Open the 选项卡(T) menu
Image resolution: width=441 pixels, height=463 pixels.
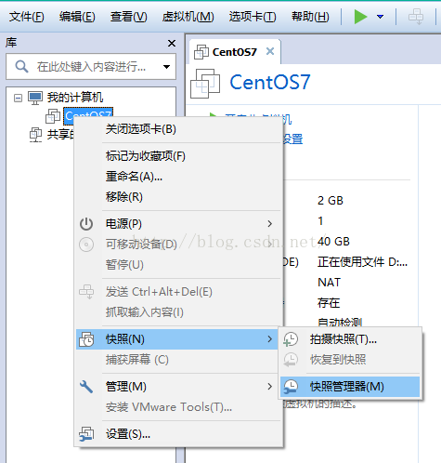[x=253, y=17]
